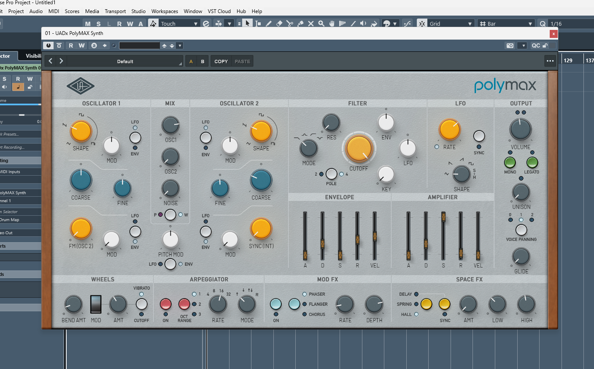
Task: Open the color palette tool dropdown
Action: click(x=395, y=24)
